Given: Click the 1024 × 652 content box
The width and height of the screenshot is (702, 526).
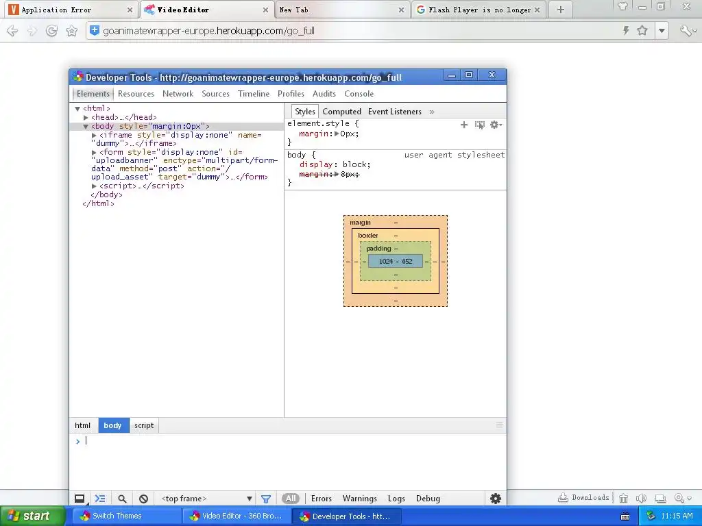Looking at the screenshot, I should [396, 261].
